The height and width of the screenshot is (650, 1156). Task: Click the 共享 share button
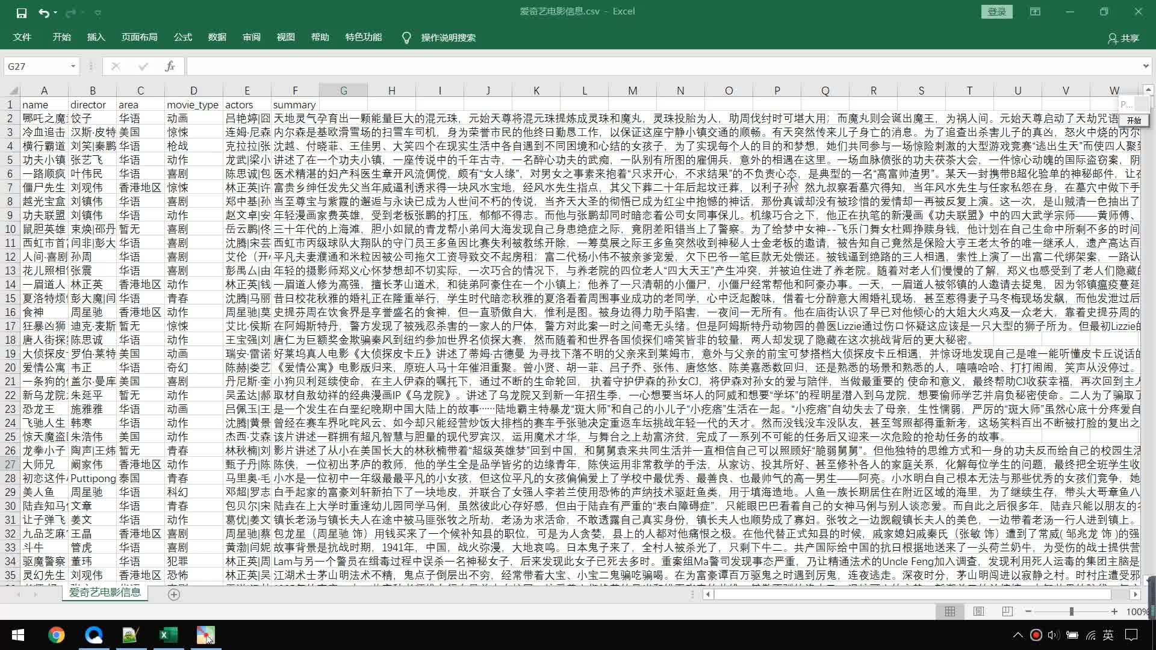[1123, 38]
